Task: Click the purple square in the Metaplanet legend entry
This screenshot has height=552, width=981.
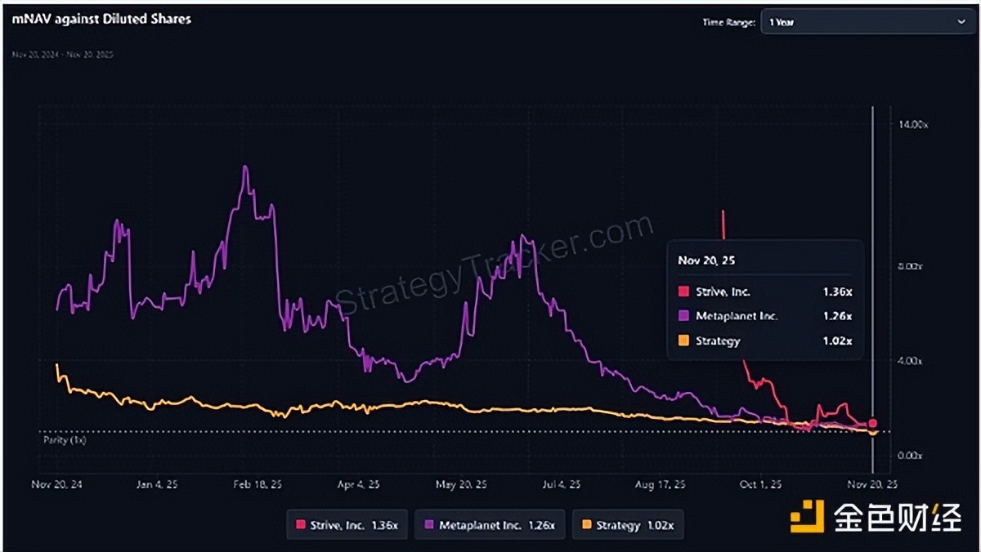Action: point(428,525)
